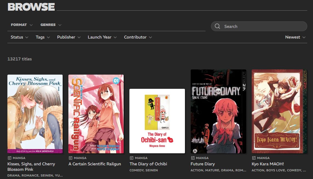Click genres text under Future Diary
Viewport: 313px width, 179px height.
coord(218,170)
